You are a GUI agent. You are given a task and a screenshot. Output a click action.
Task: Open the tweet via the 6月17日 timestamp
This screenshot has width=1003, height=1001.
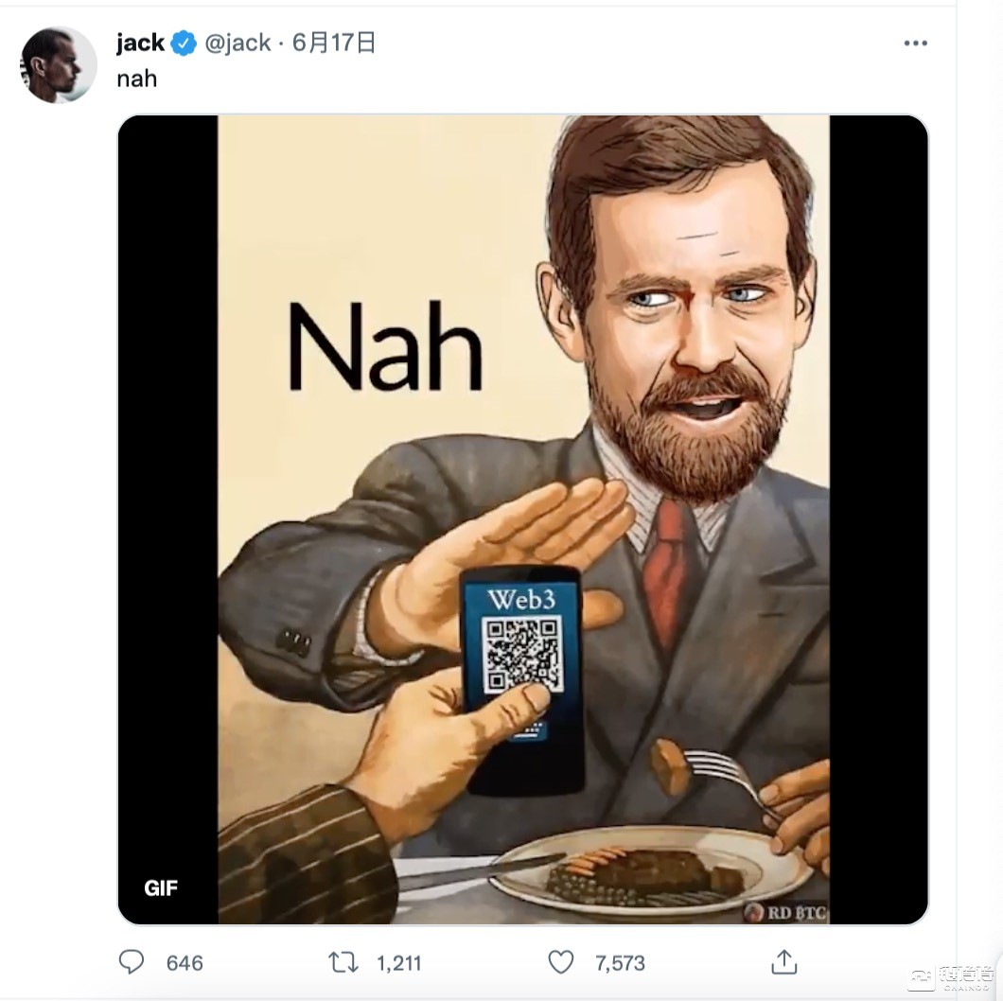tap(334, 44)
